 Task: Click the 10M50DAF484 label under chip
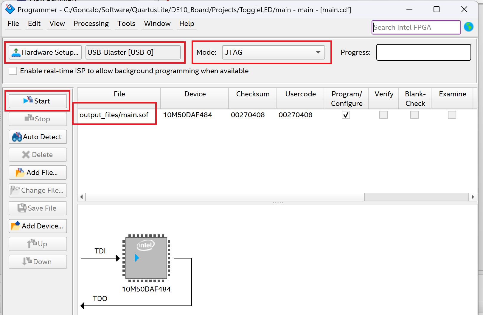[146, 289]
